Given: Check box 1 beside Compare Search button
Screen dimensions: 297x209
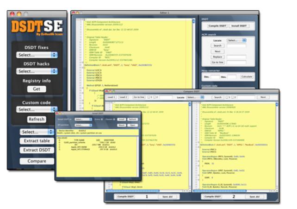Looking at the screenshot, I should 227,97.
